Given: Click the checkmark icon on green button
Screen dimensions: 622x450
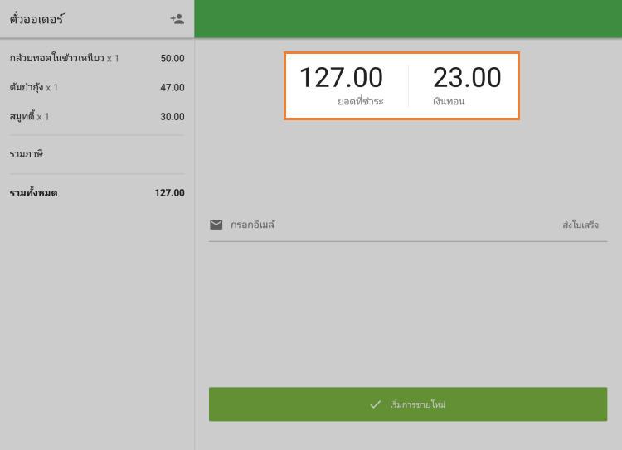Looking at the screenshot, I should coord(375,404).
